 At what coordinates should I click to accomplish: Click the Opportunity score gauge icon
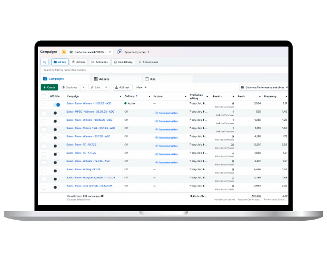(119, 52)
